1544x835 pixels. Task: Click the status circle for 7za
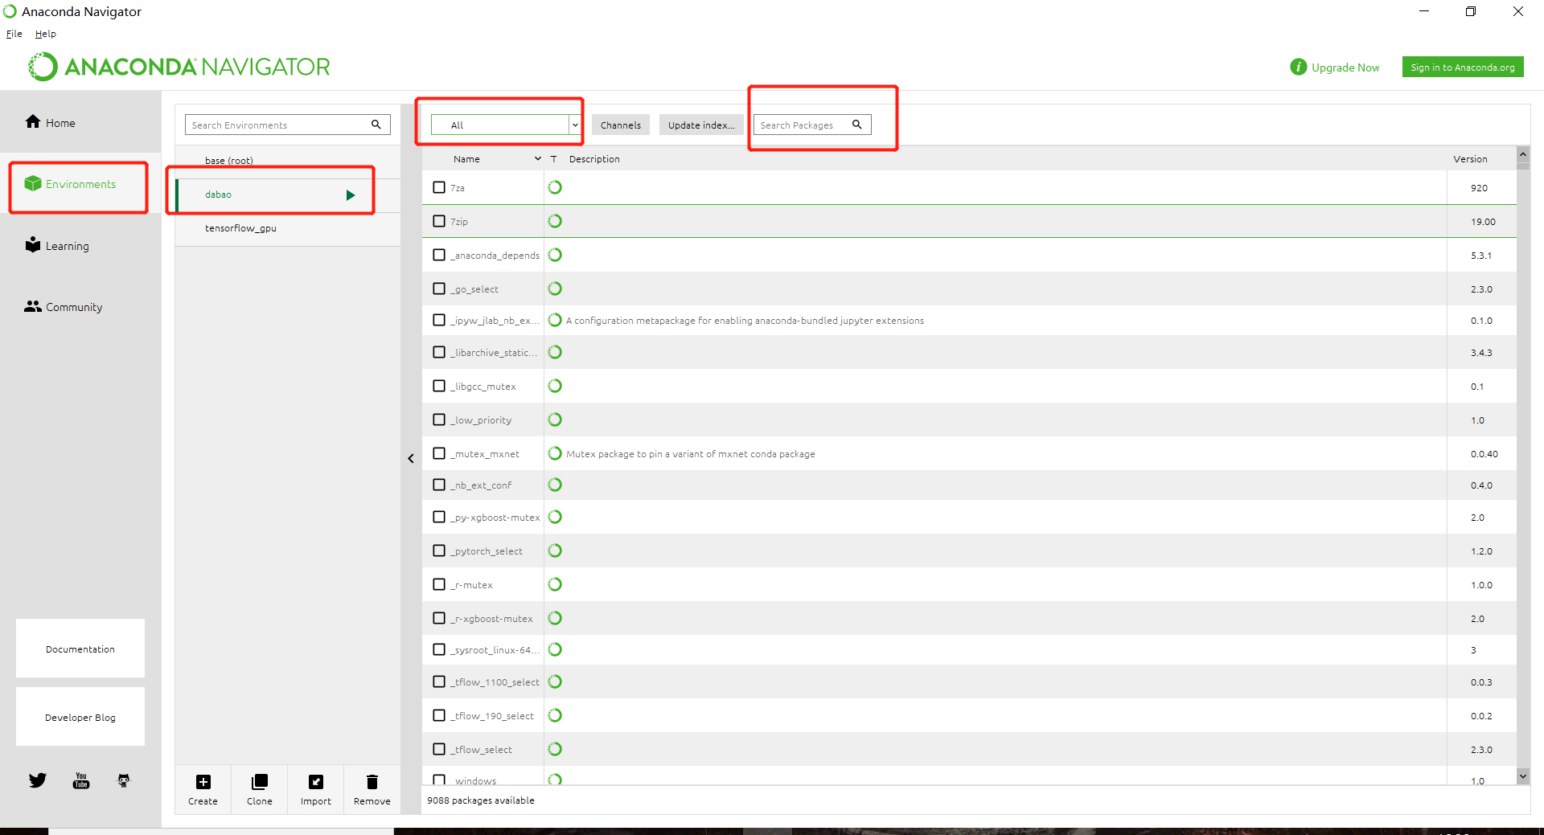coord(555,187)
